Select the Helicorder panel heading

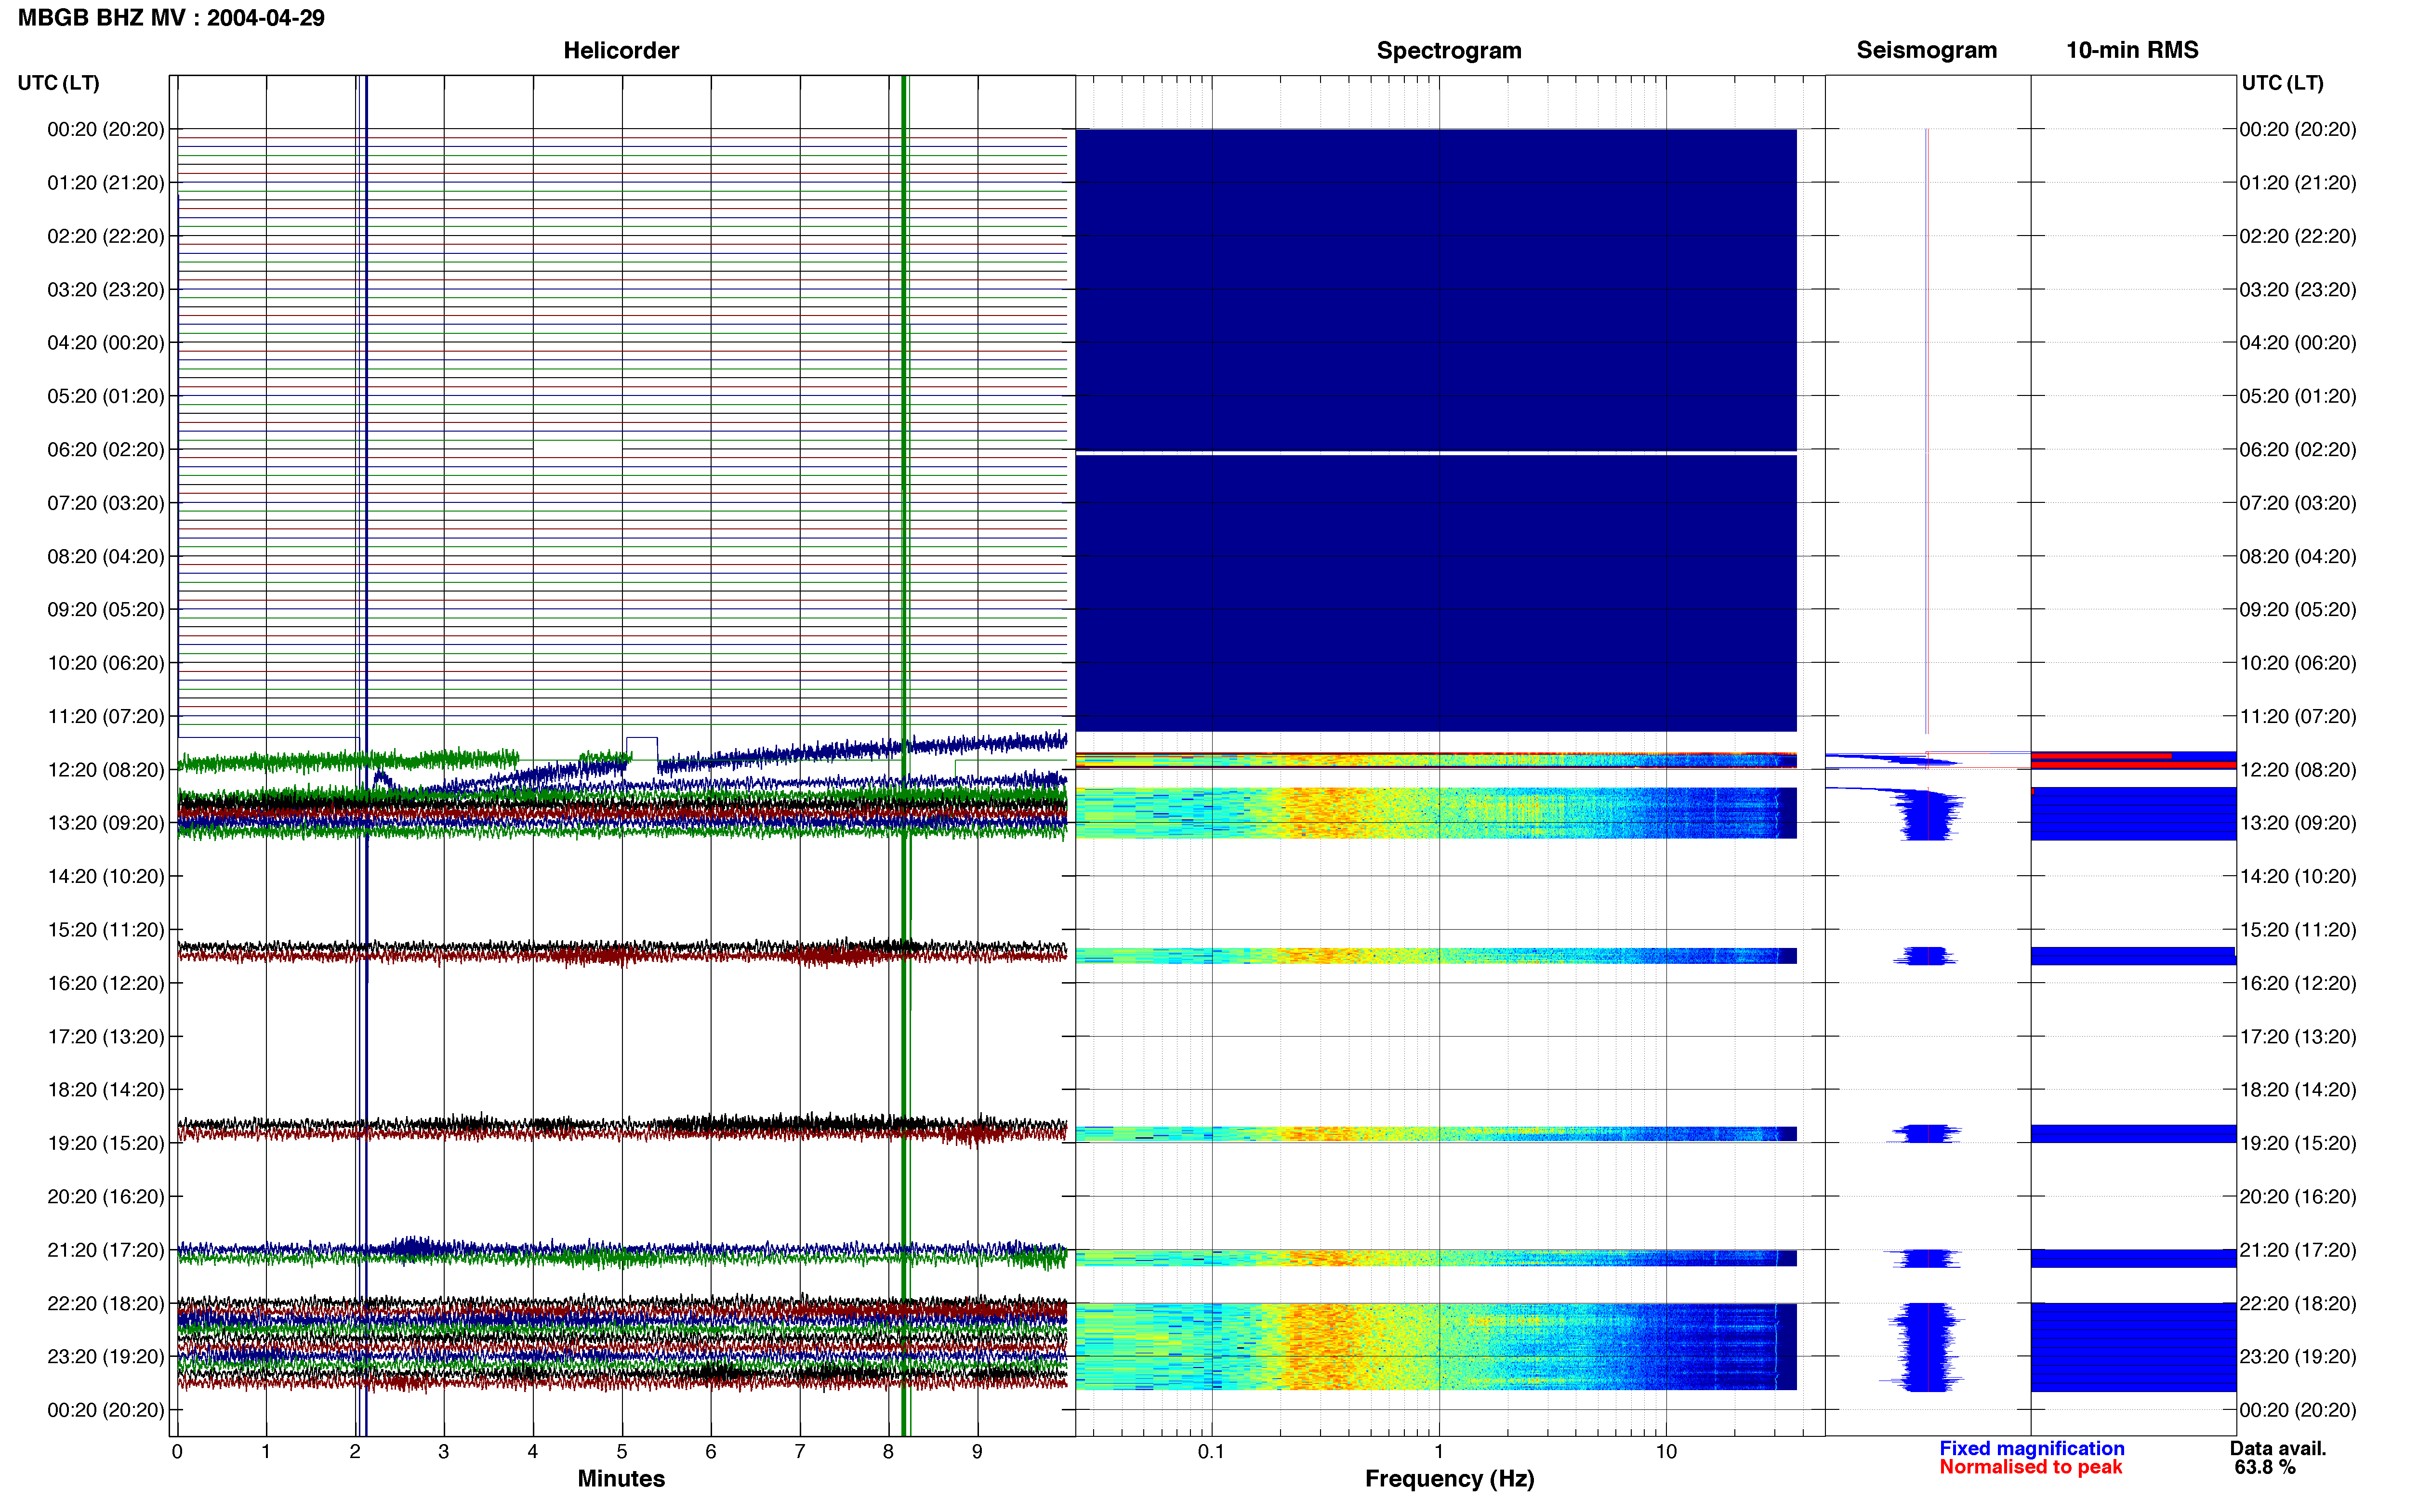621,50
